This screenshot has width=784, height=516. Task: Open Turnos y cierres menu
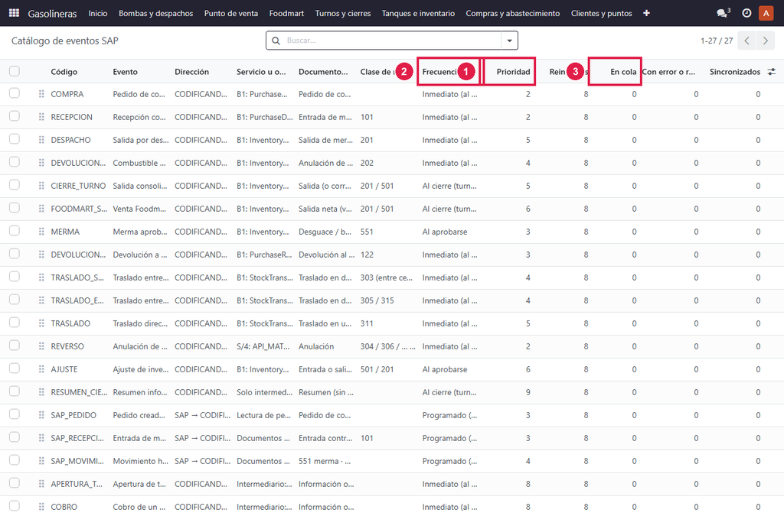pyautogui.click(x=343, y=13)
